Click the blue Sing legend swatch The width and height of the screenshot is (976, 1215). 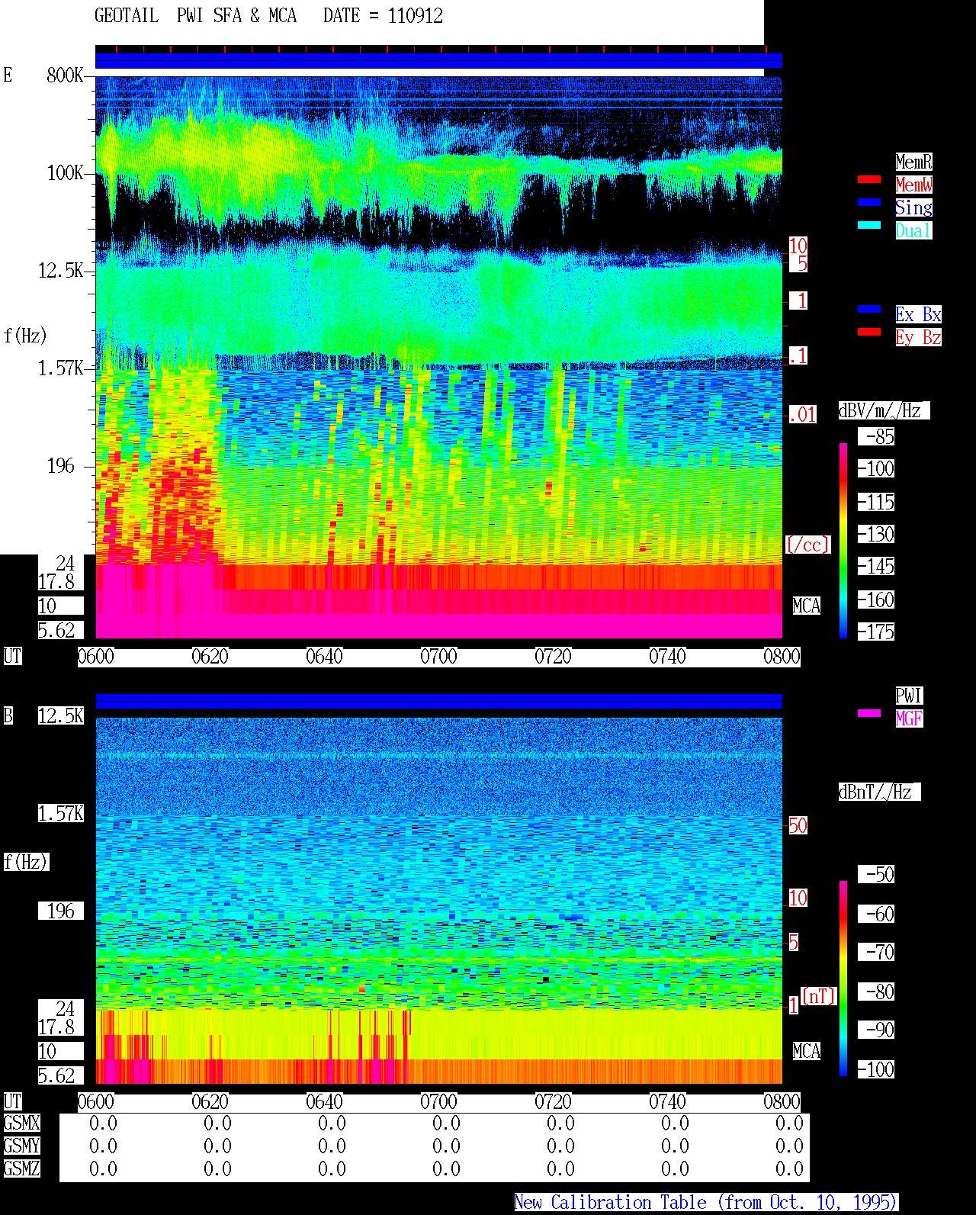869,202
